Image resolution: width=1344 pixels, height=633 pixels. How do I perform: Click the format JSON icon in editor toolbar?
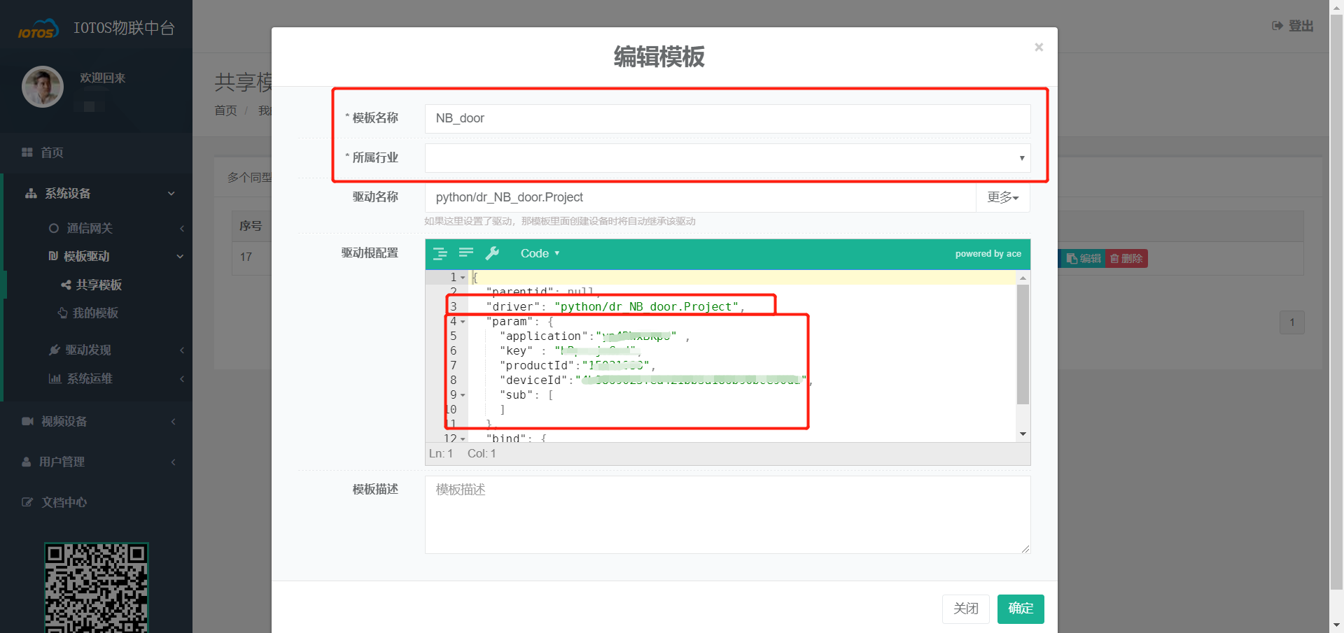click(x=440, y=253)
